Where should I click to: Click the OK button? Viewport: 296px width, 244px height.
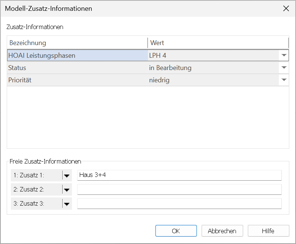(176, 231)
